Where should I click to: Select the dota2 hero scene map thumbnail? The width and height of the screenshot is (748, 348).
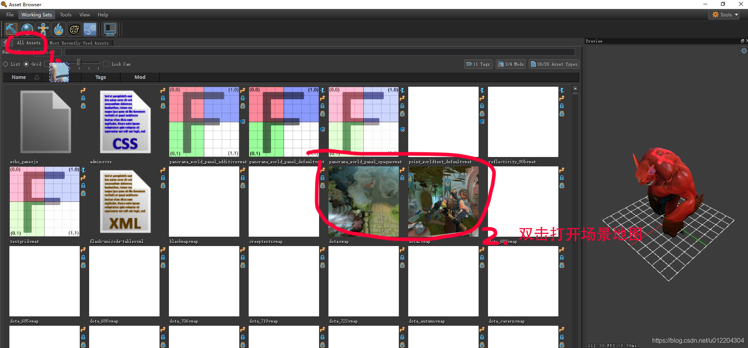443,202
